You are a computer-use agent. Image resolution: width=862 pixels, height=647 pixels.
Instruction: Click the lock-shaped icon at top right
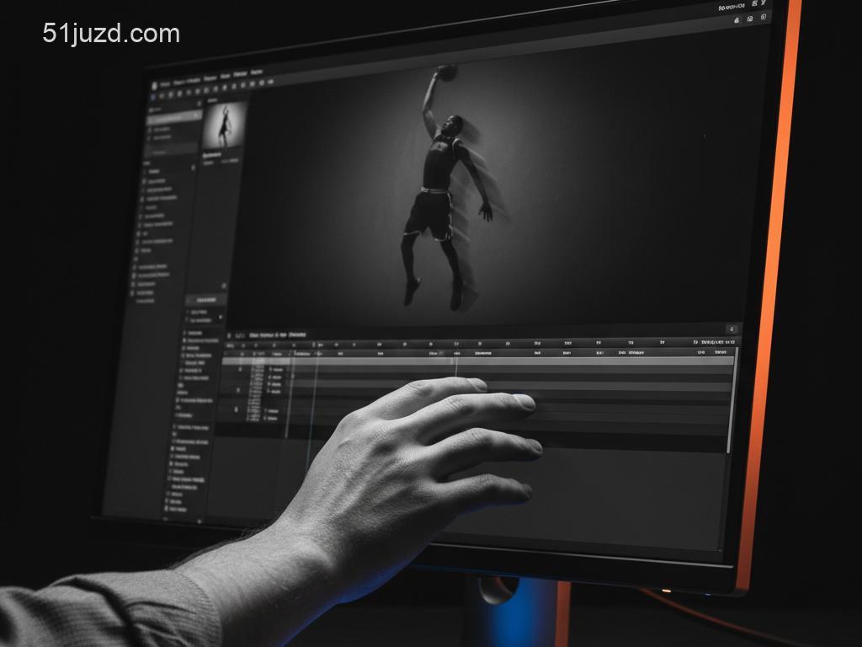click(x=737, y=19)
